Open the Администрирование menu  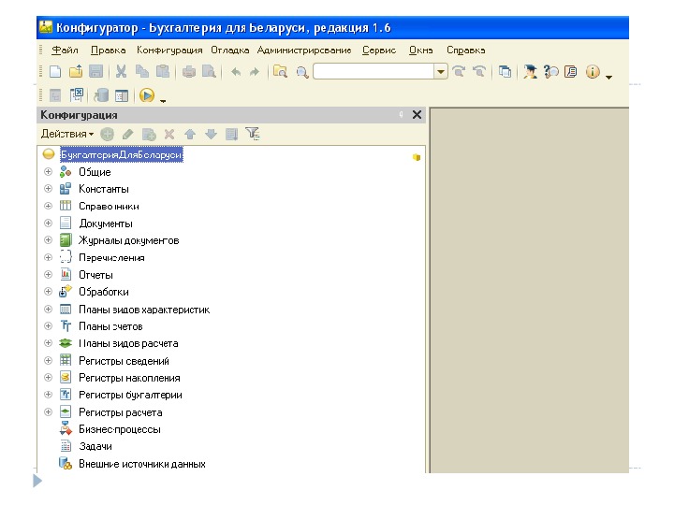pos(304,50)
